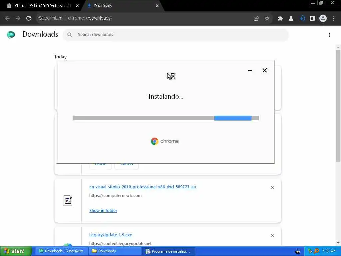Click the content.legacyupdate.net source text
Viewport: 341px width, 256px height.
point(120,243)
